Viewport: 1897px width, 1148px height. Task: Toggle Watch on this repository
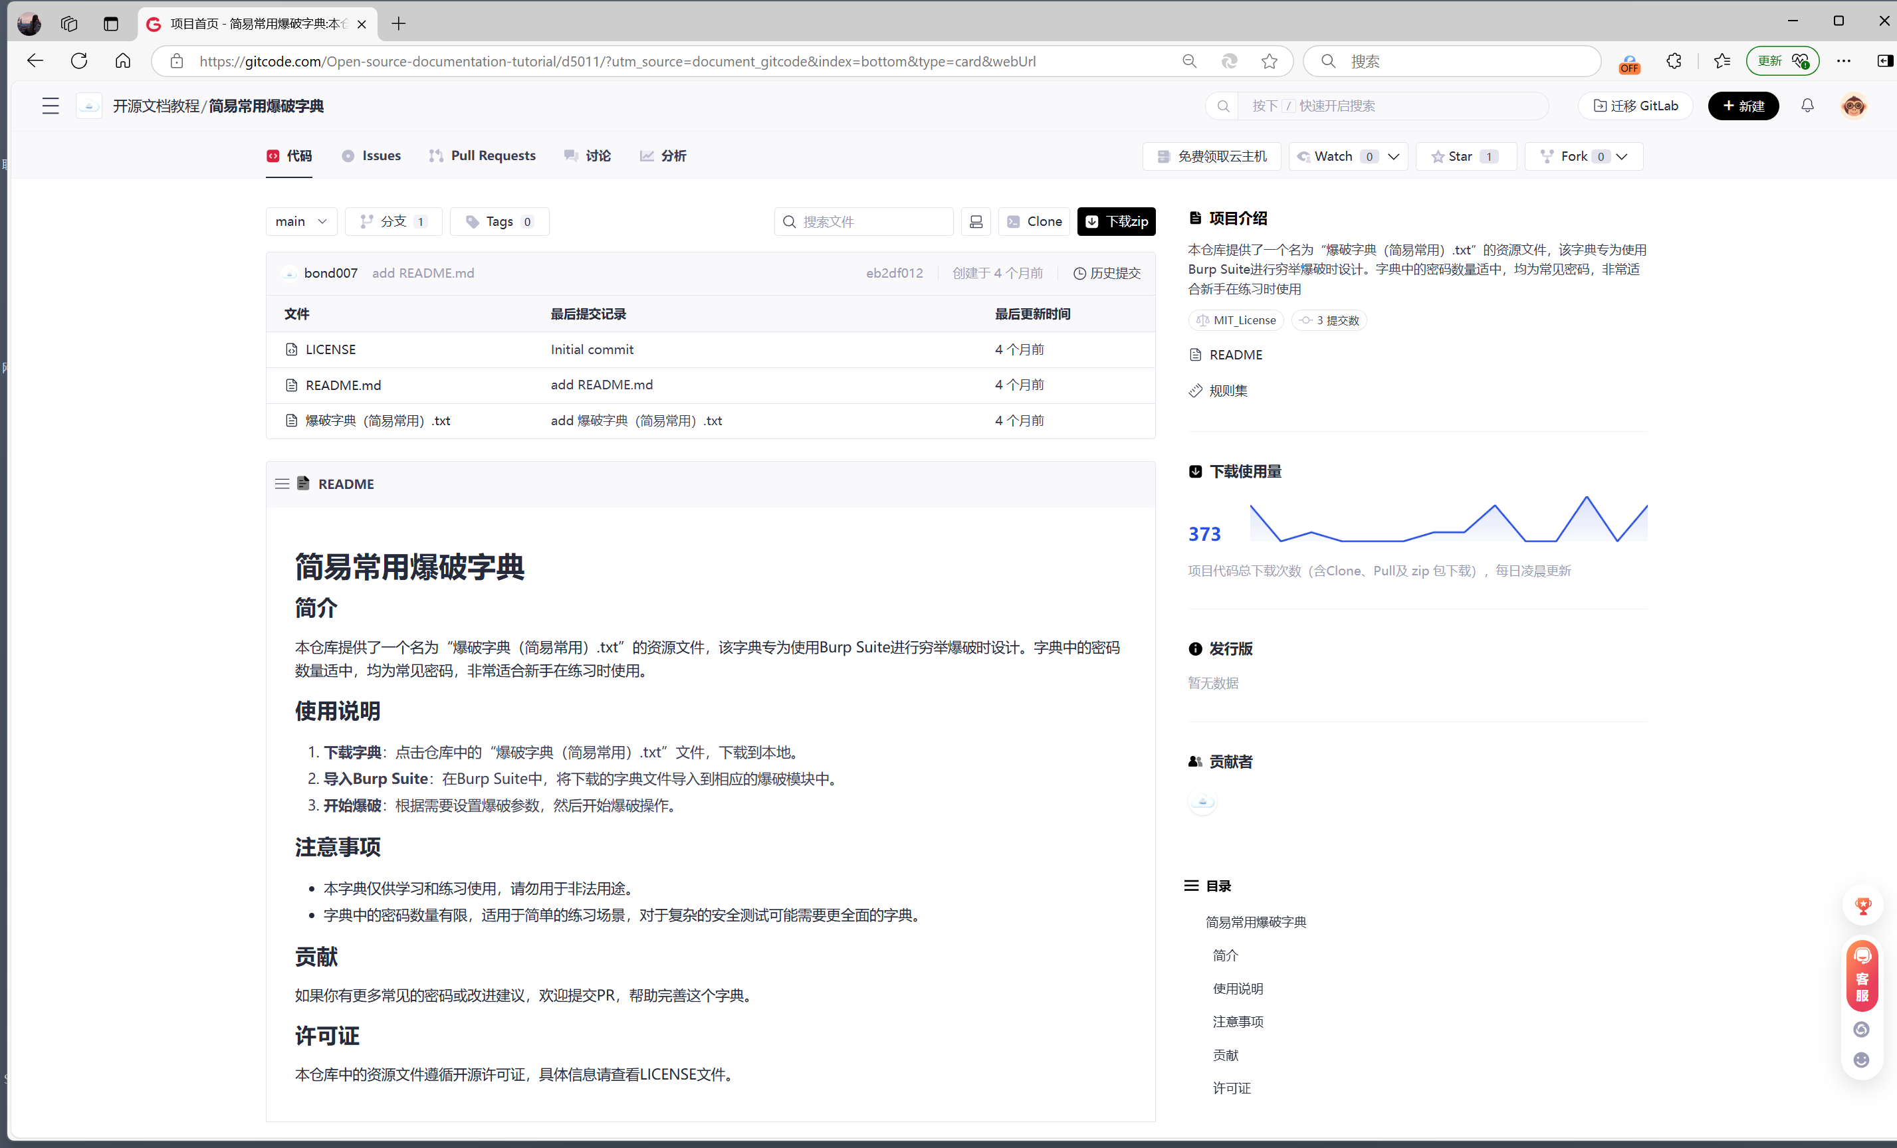pos(1333,156)
